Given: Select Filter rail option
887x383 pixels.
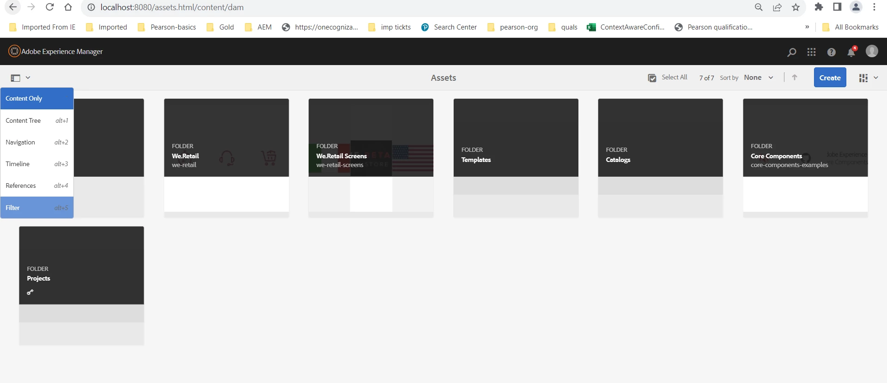Looking at the screenshot, I should coord(37,208).
